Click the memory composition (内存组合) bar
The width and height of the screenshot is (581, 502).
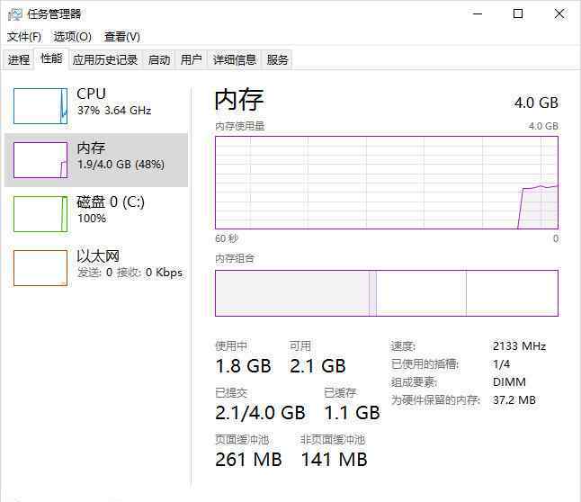tap(386, 293)
